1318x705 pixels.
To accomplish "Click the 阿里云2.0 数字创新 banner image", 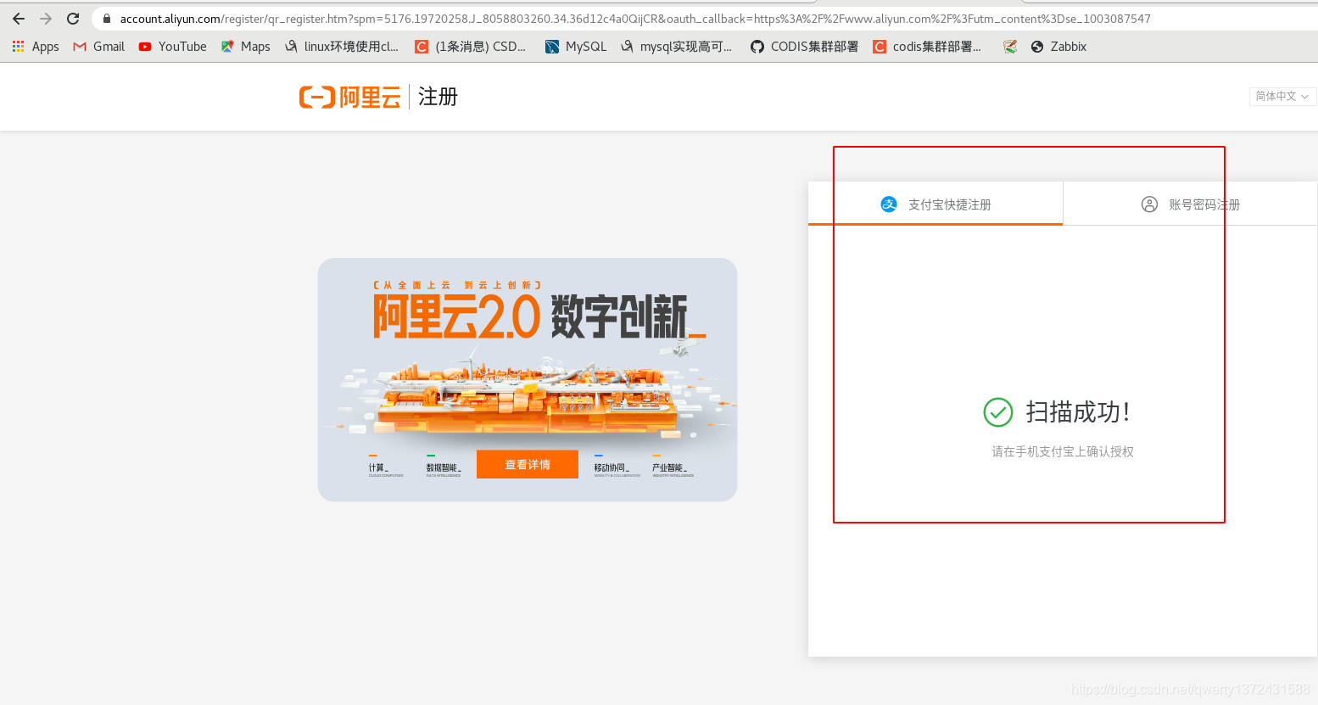I will [528, 379].
